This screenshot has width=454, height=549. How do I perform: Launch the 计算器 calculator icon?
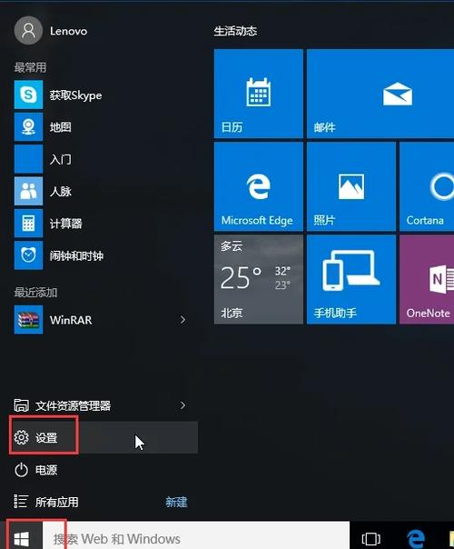pos(28,224)
